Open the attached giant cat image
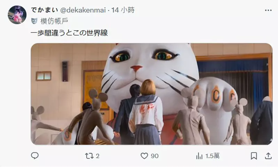278x167 pixels. 152,94
